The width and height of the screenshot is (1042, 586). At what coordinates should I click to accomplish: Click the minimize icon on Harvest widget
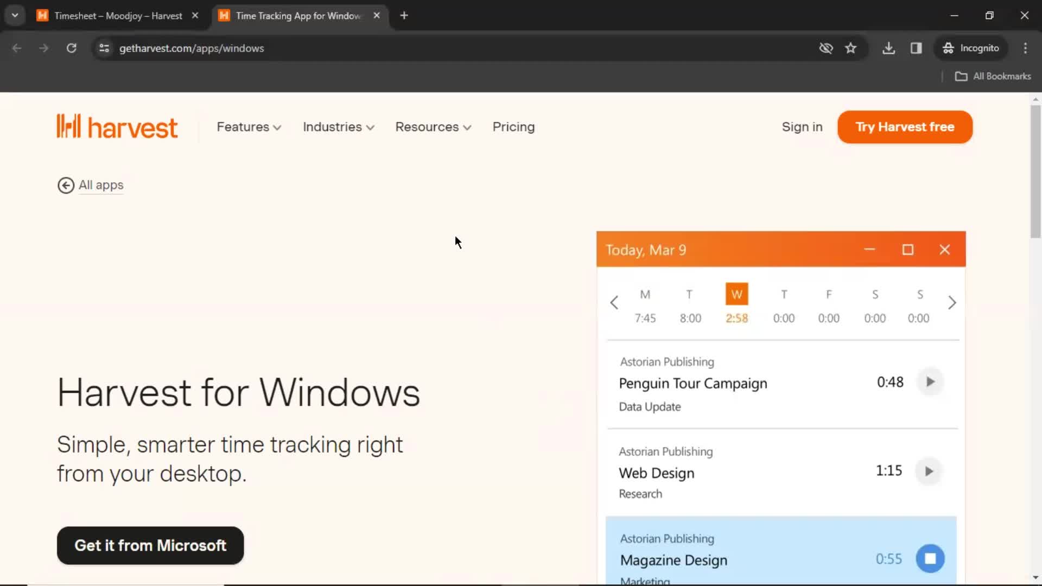869,250
